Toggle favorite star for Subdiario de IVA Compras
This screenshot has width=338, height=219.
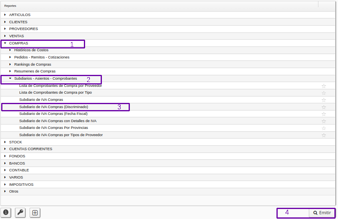[x=324, y=100]
